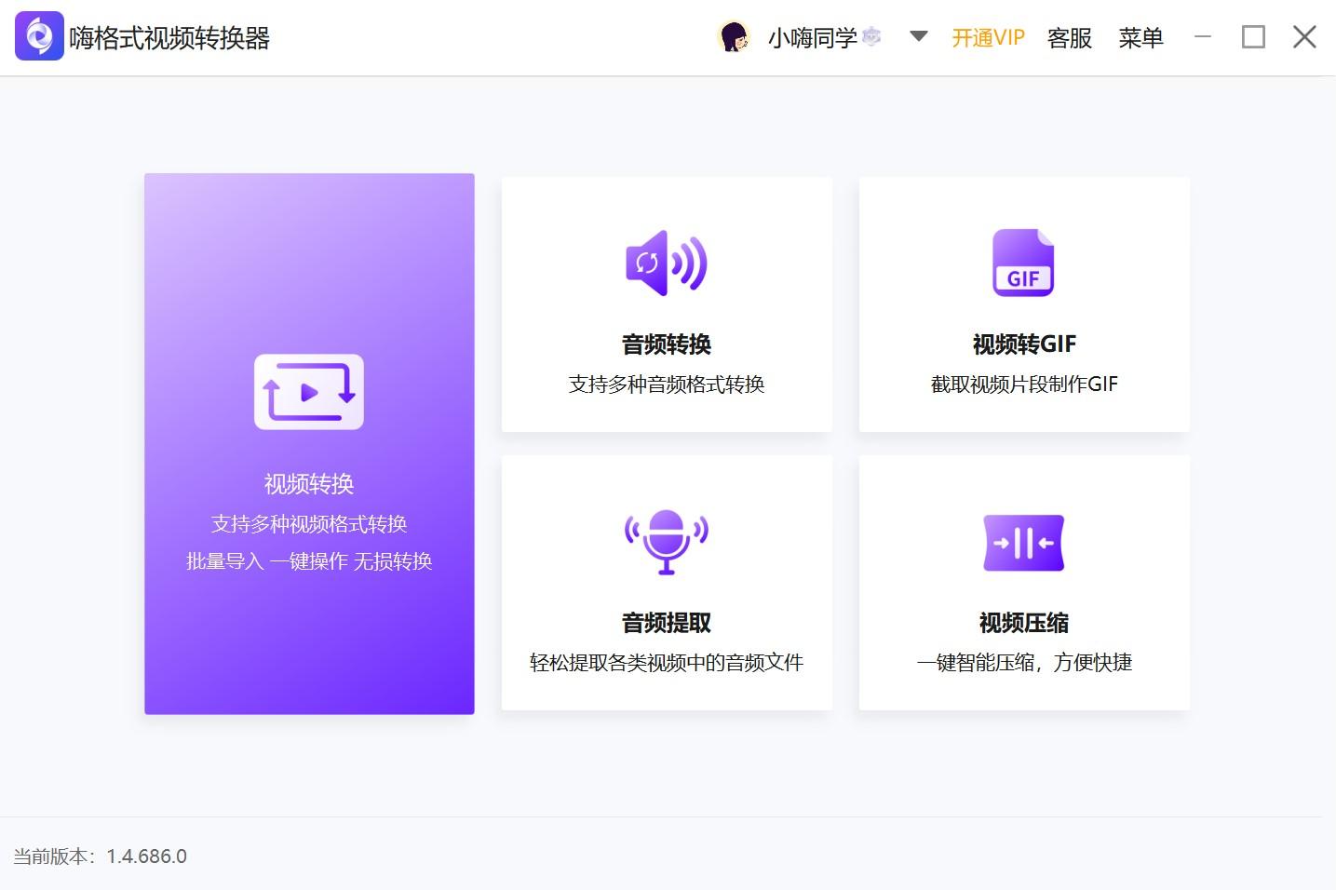
Task: Click the app logo in the title bar
Action: click(x=37, y=35)
